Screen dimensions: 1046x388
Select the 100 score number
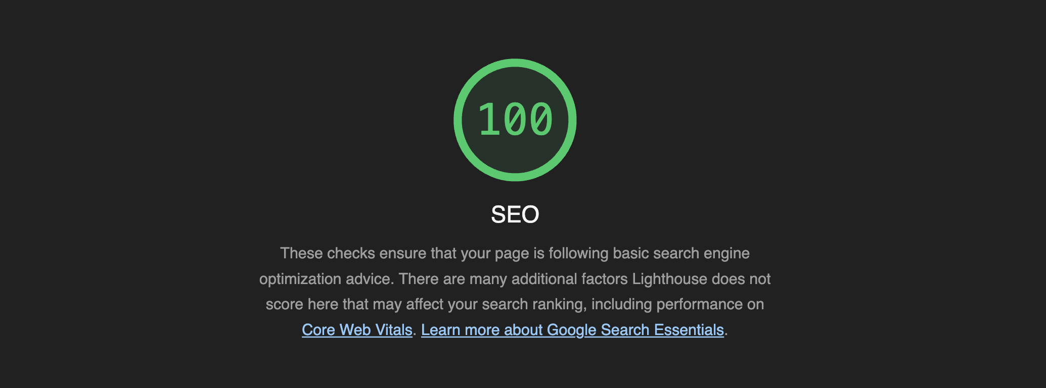pyautogui.click(x=515, y=120)
